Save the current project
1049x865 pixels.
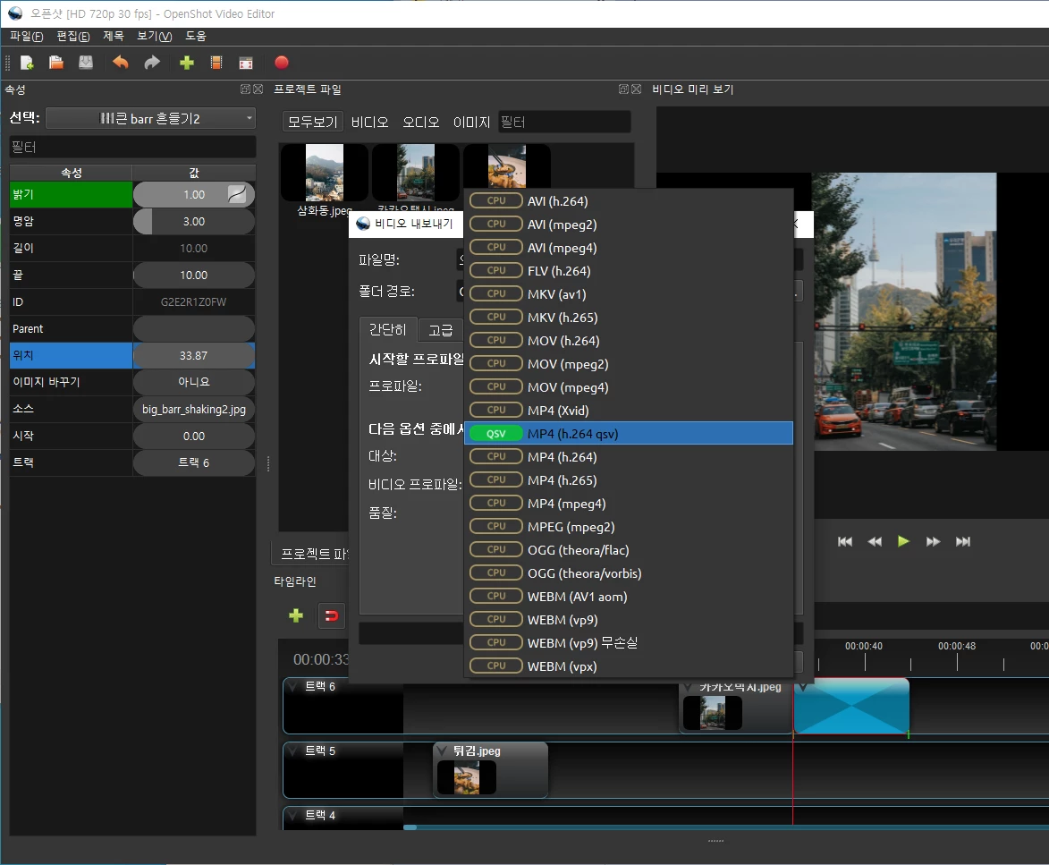(x=84, y=63)
